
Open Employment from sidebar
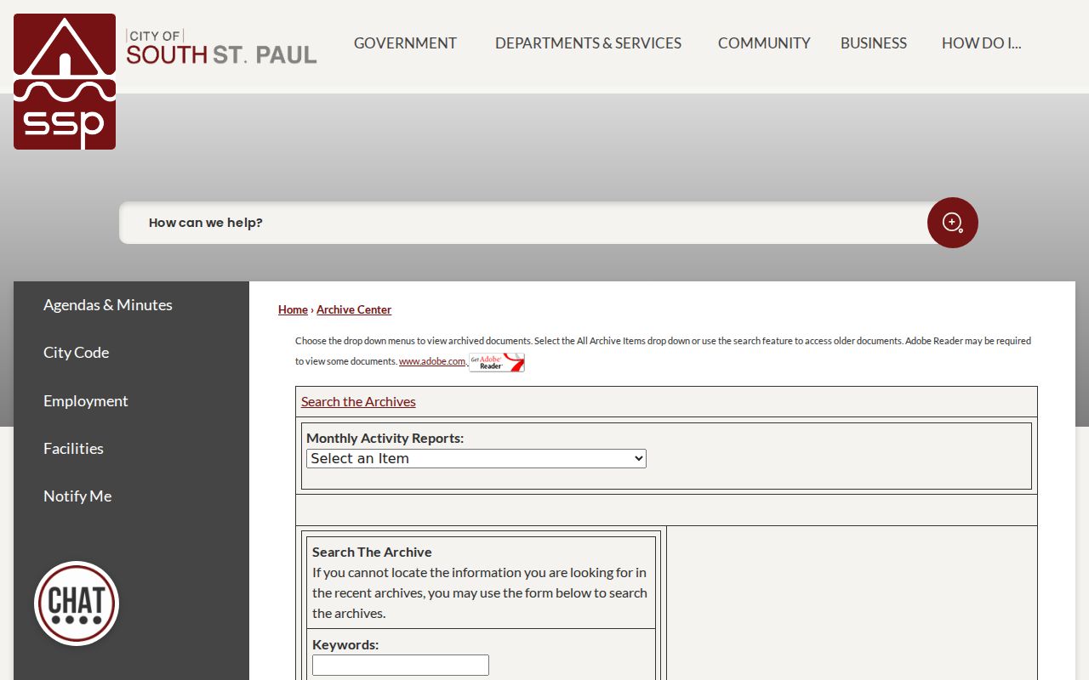coord(86,401)
